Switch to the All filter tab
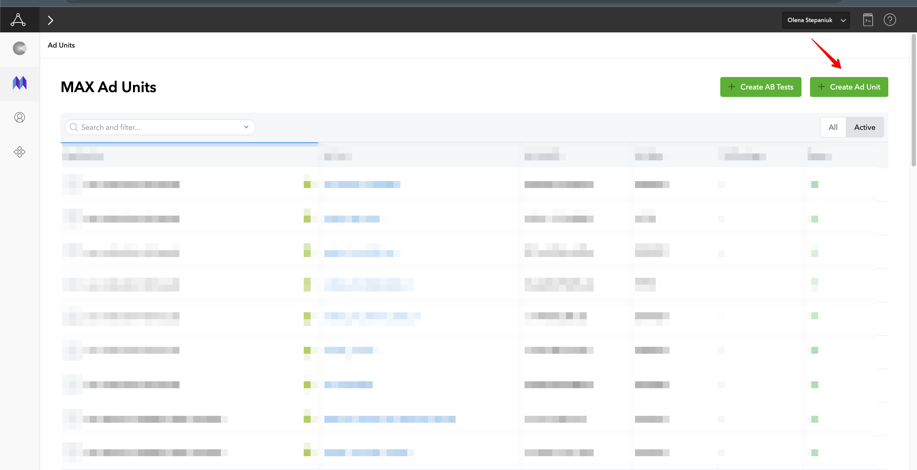 click(x=833, y=127)
